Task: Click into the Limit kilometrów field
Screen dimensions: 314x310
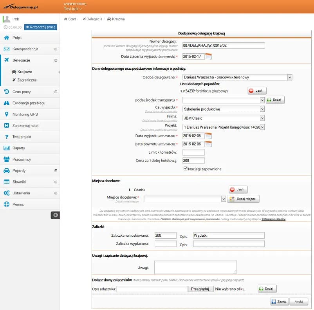Action: [x=193, y=152]
